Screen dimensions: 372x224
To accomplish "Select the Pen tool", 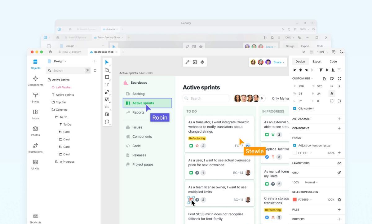I will point(107,92).
